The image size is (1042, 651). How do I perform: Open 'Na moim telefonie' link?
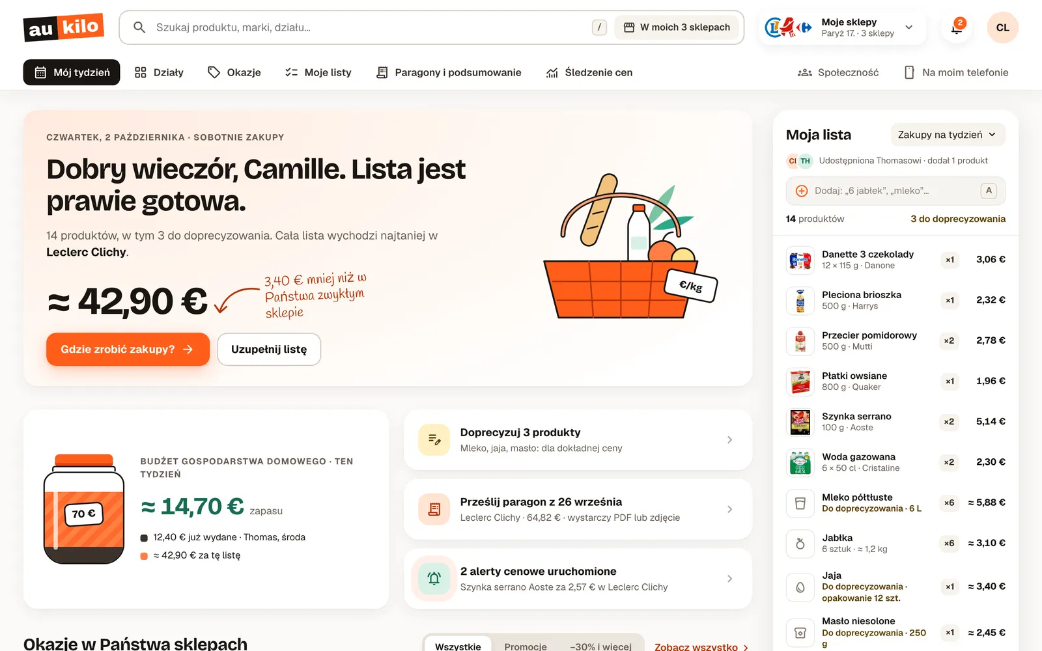956,72
